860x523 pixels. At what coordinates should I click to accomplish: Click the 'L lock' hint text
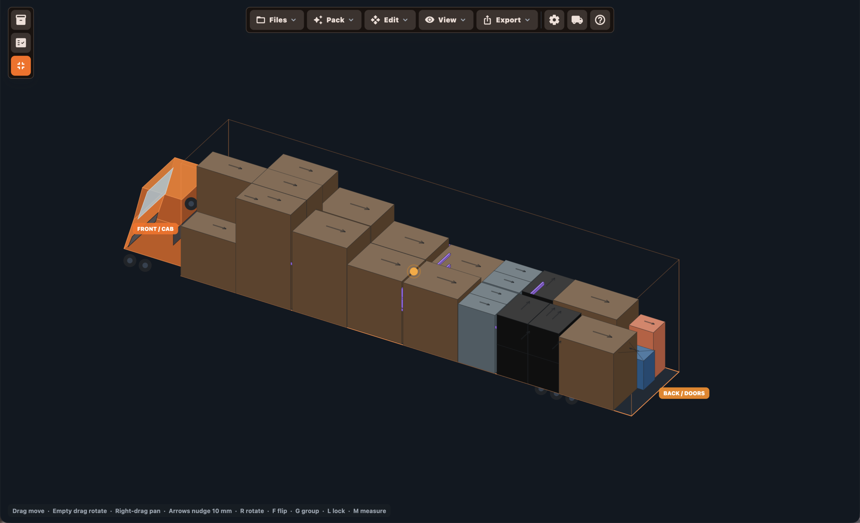pyautogui.click(x=336, y=511)
